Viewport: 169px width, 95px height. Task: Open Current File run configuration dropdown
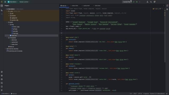click(127, 2)
